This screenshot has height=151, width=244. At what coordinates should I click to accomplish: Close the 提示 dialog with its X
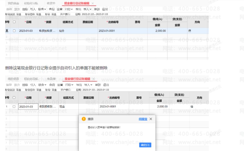pyautogui.click(x=151, y=119)
